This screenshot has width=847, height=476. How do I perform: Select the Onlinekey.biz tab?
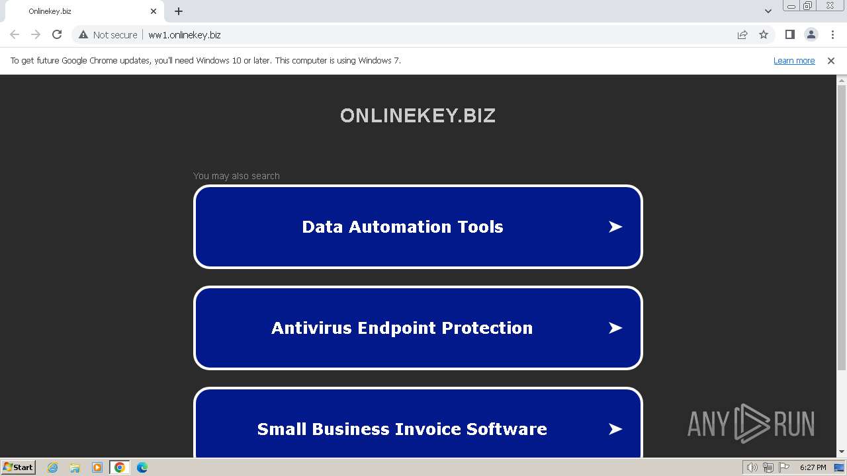point(84,11)
